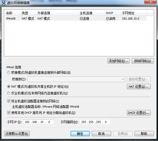Screen dimensions: 158x141
Task: Click 子网地址 column header
Action: 133,13
